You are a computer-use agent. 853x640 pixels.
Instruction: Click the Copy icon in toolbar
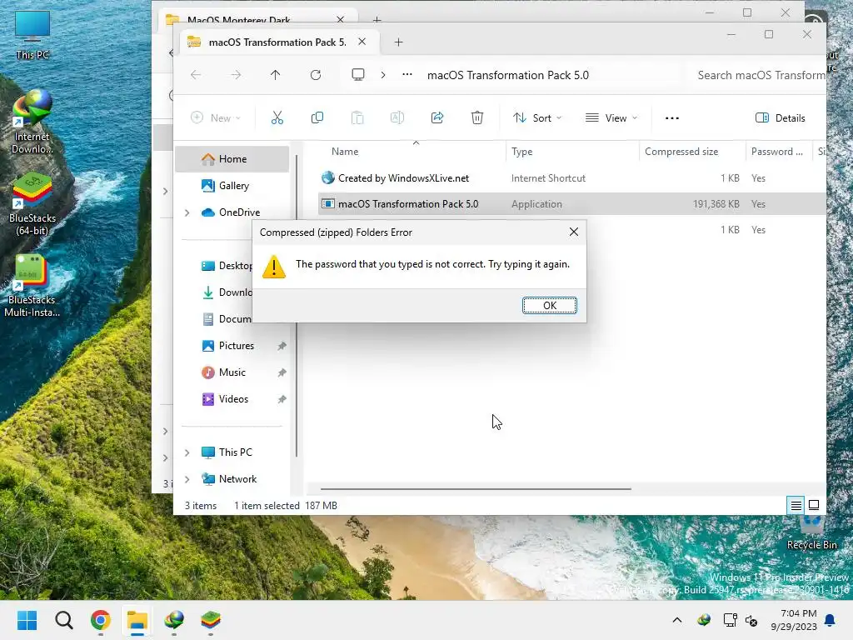click(x=317, y=117)
